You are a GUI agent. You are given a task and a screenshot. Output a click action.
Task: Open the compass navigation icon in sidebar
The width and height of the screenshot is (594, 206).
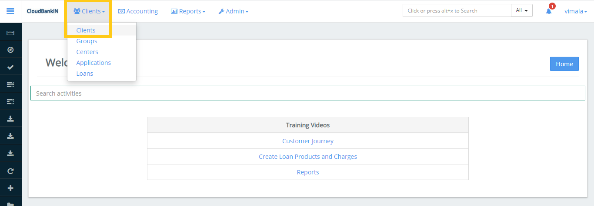coord(10,50)
